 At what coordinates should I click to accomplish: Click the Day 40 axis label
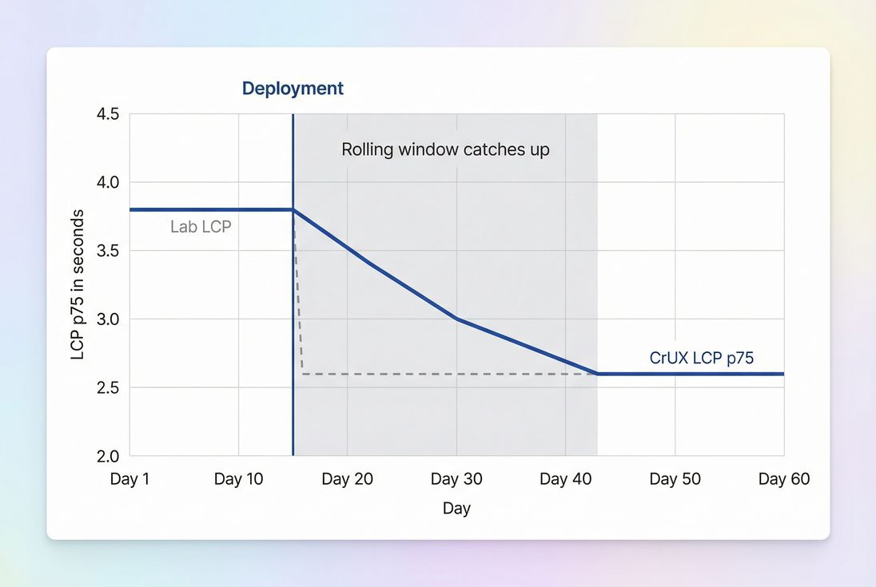566,478
